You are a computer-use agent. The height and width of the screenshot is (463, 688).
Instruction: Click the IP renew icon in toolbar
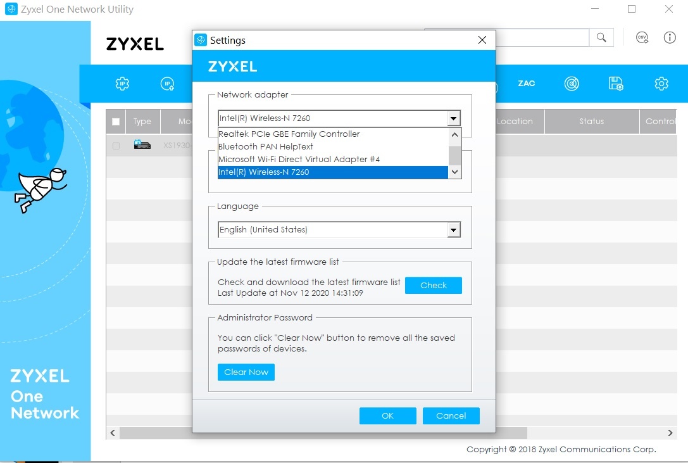click(x=168, y=84)
